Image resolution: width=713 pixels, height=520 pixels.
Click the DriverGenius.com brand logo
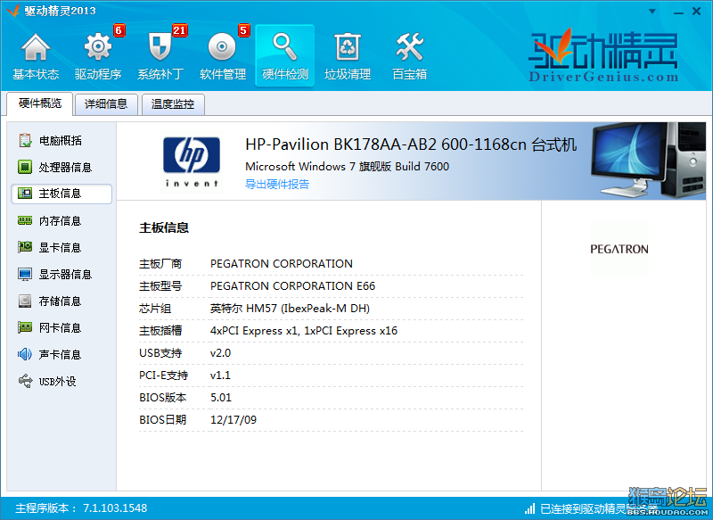(x=603, y=55)
